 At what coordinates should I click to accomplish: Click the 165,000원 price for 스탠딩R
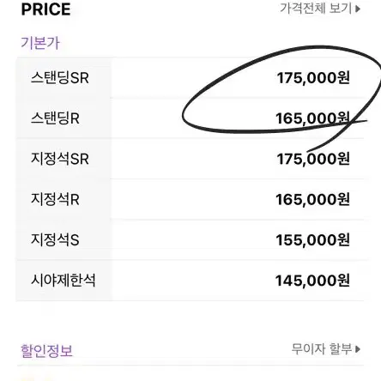click(312, 118)
